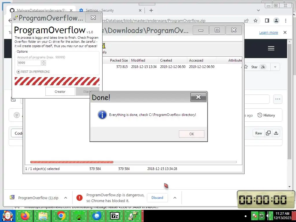Image resolution: width=296 pixels, height=222 pixels.
Task: Close the Settings - Security tab
Action: coord(140,10)
